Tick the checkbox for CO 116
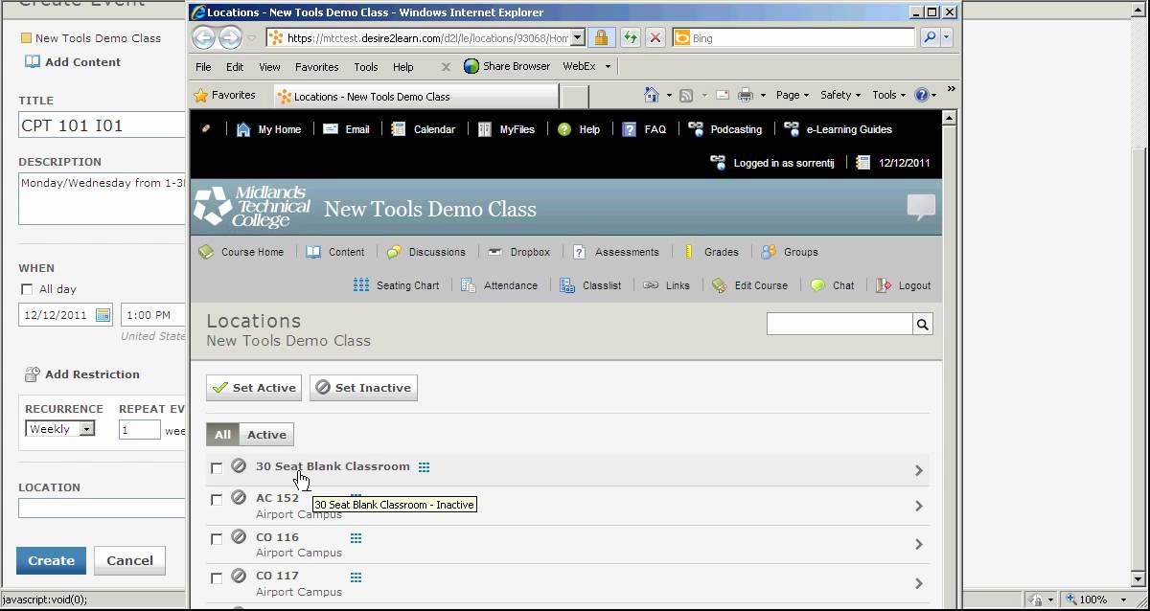Viewport: 1150px width, 611px height. (x=217, y=539)
